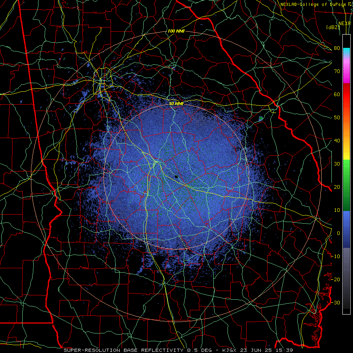Click the 30 value on the dBZ scale
Image resolution: width=353 pixels, height=353 pixels.
(x=337, y=164)
